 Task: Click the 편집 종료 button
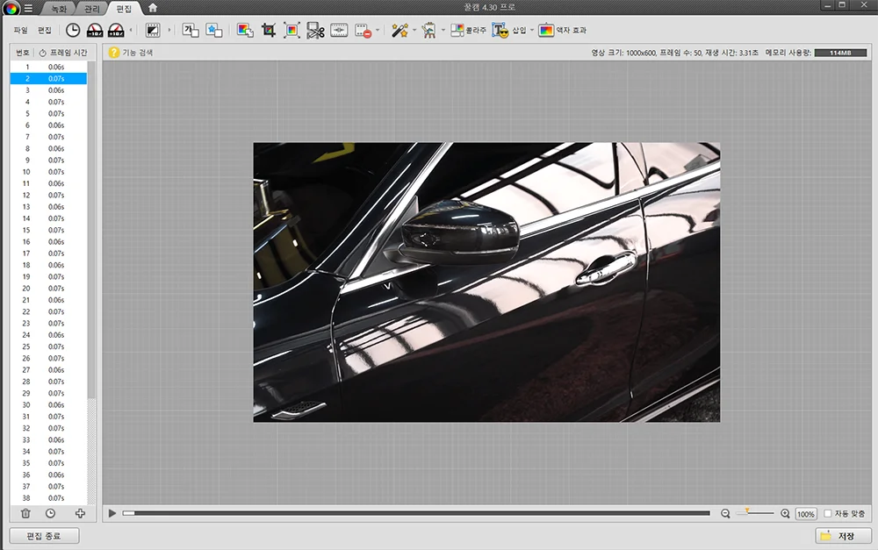tap(44, 535)
